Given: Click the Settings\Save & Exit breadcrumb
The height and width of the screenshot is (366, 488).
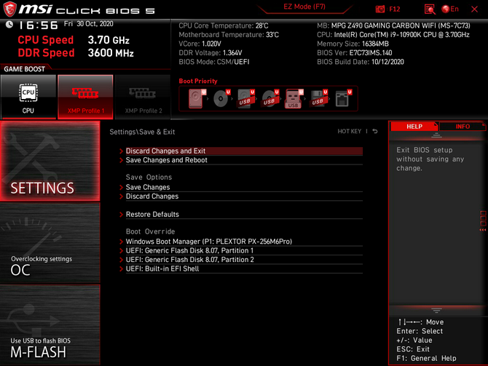Looking at the screenshot, I should tap(142, 132).
